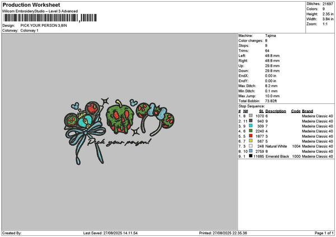Click the white swatch in the Natural White row
This screenshot has height=237, width=336.
click(x=250, y=146)
